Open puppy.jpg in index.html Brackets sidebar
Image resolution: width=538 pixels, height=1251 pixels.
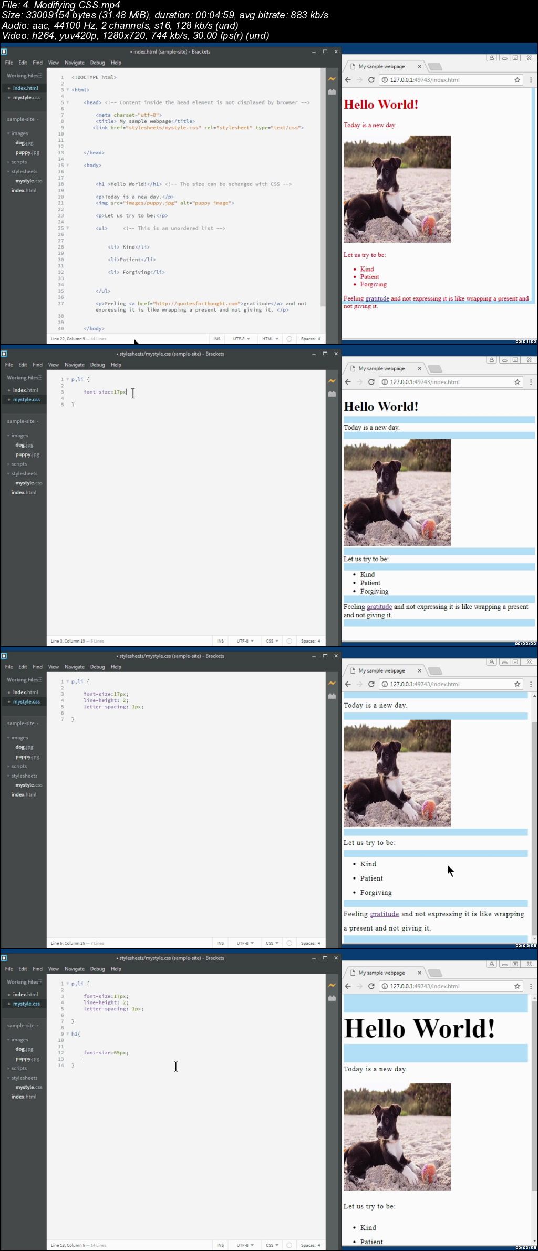(x=27, y=152)
